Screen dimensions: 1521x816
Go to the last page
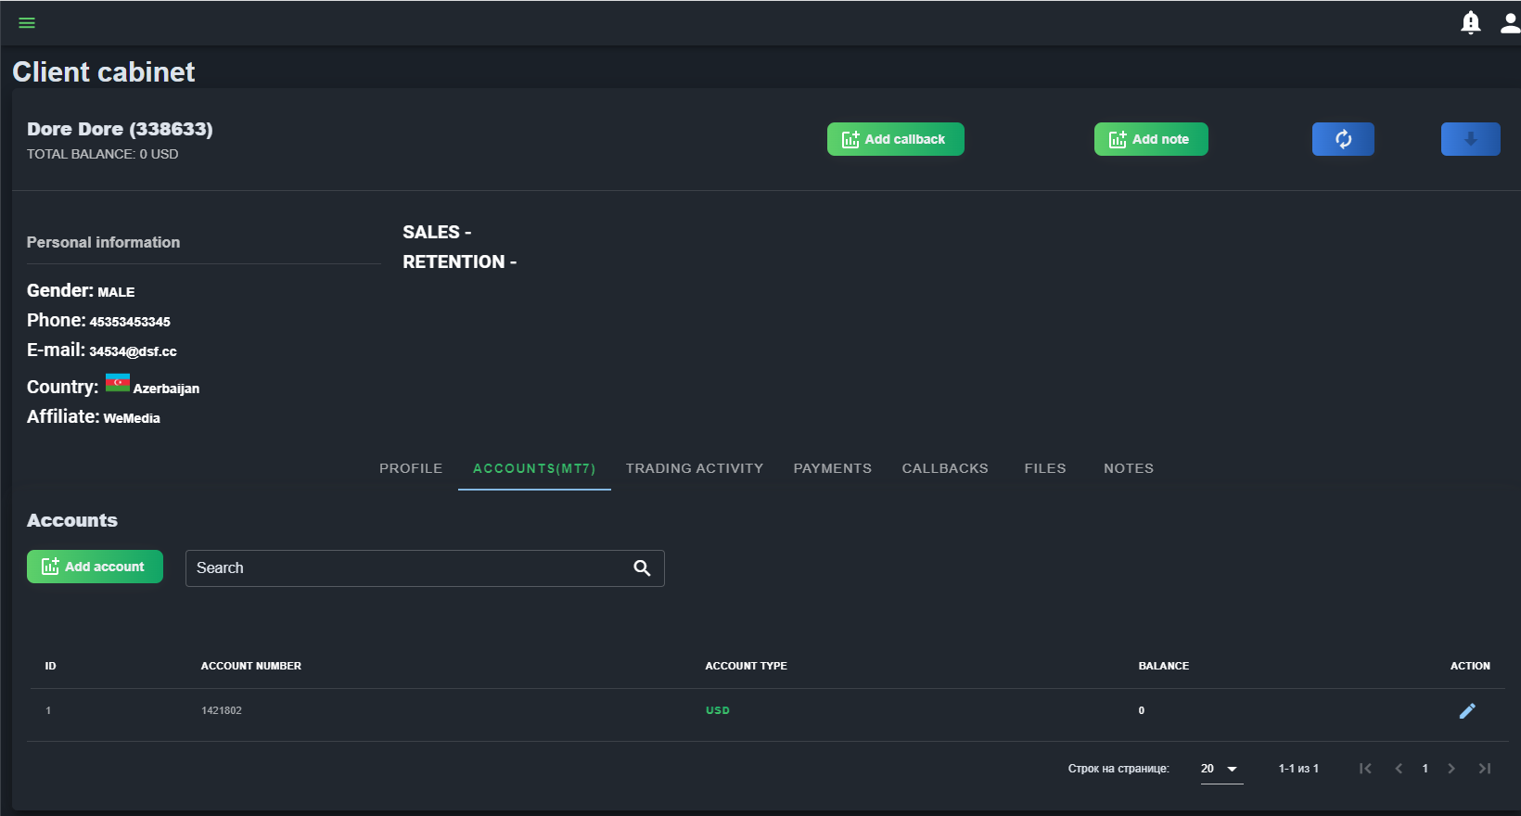tap(1485, 768)
